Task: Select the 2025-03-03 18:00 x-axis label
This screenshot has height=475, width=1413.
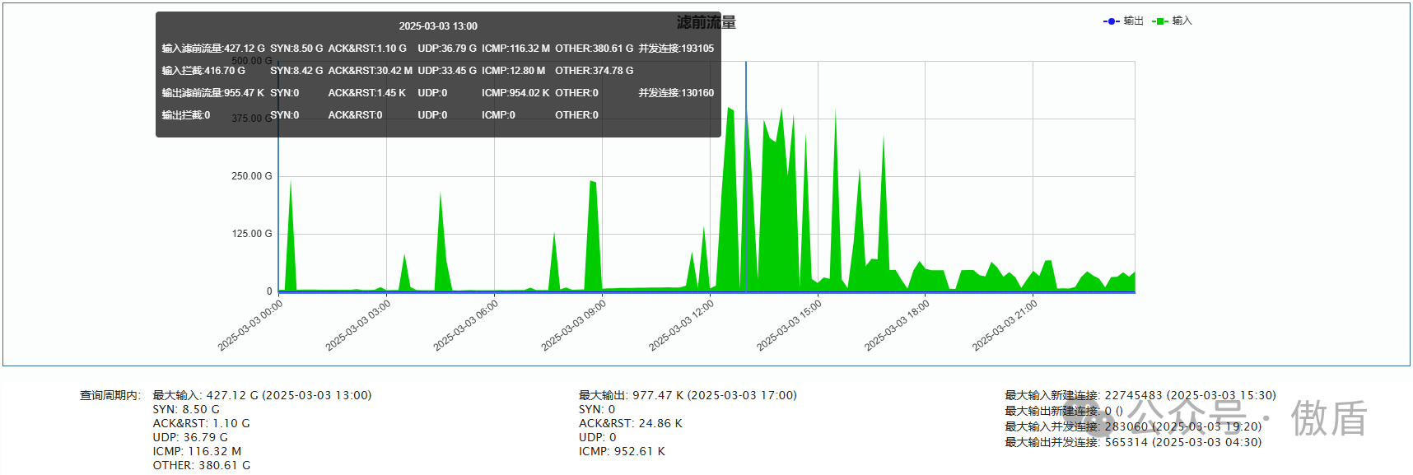Action: point(898,325)
